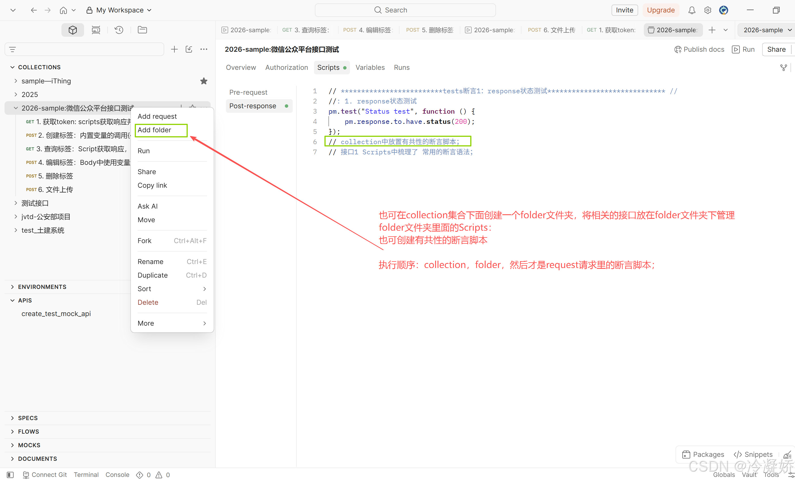Expand the jvtd-公安部项目 collection

(x=16, y=217)
